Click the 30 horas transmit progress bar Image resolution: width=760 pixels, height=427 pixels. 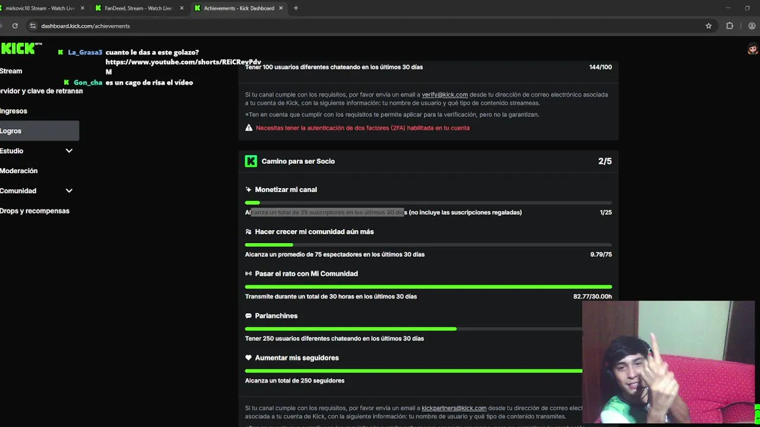[x=428, y=287]
